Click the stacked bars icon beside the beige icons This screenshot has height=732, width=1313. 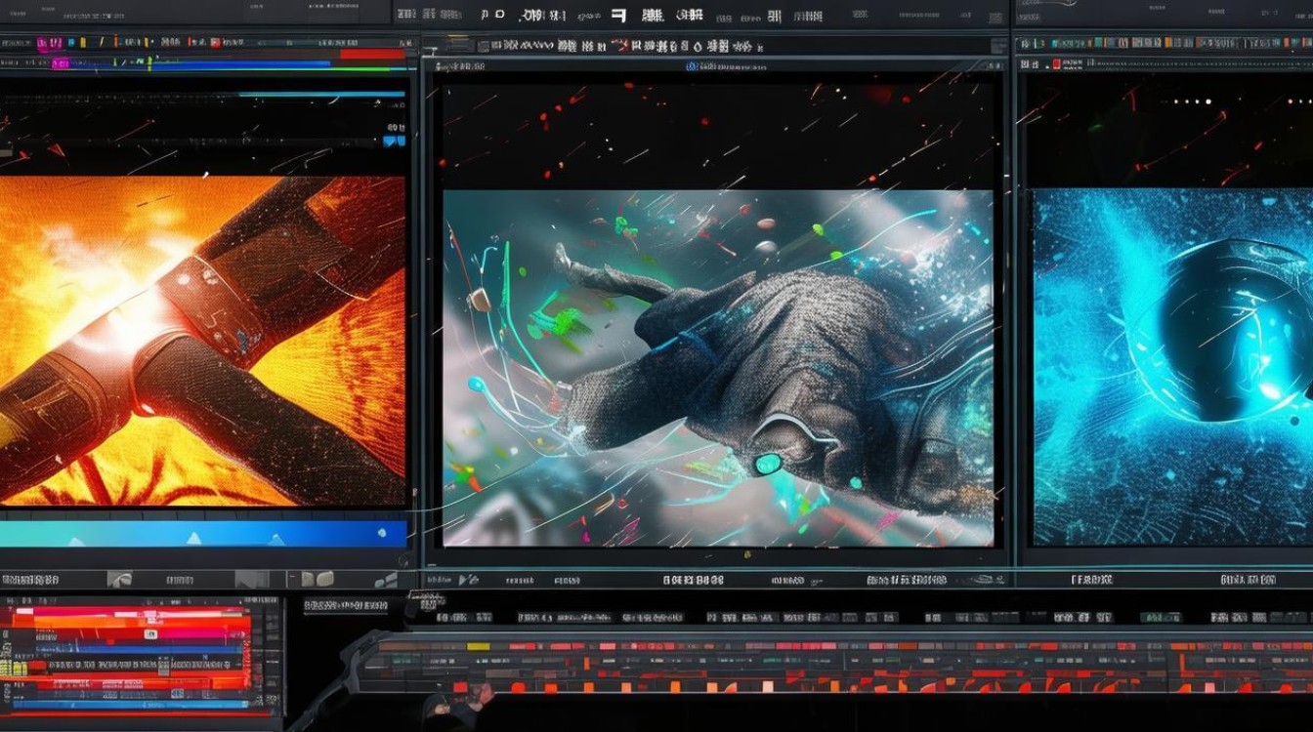[x=387, y=581]
